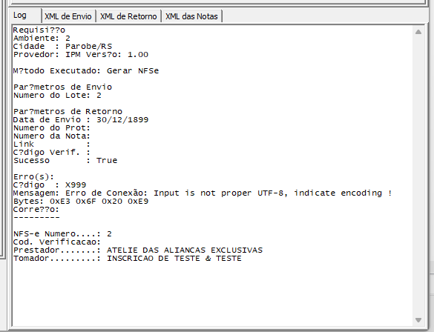Viewport: 434px width, 332px height.
Task: Click the Prestador ATELIE DAS ALIANCAS line
Action: click(x=138, y=250)
